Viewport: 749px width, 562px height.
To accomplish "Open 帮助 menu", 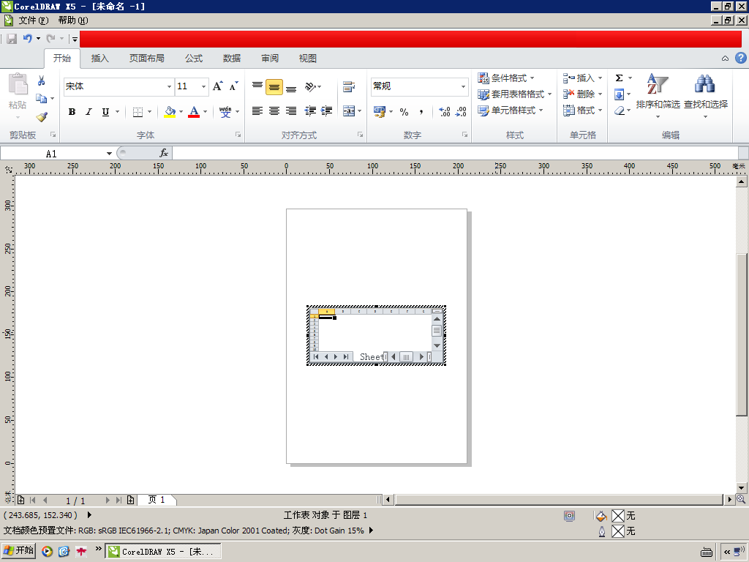I will point(73,20).
